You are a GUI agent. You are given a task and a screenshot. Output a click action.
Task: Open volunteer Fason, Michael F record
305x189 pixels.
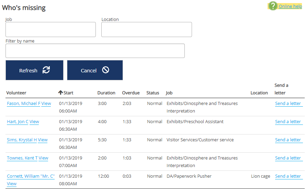click(x=23, y=104)
